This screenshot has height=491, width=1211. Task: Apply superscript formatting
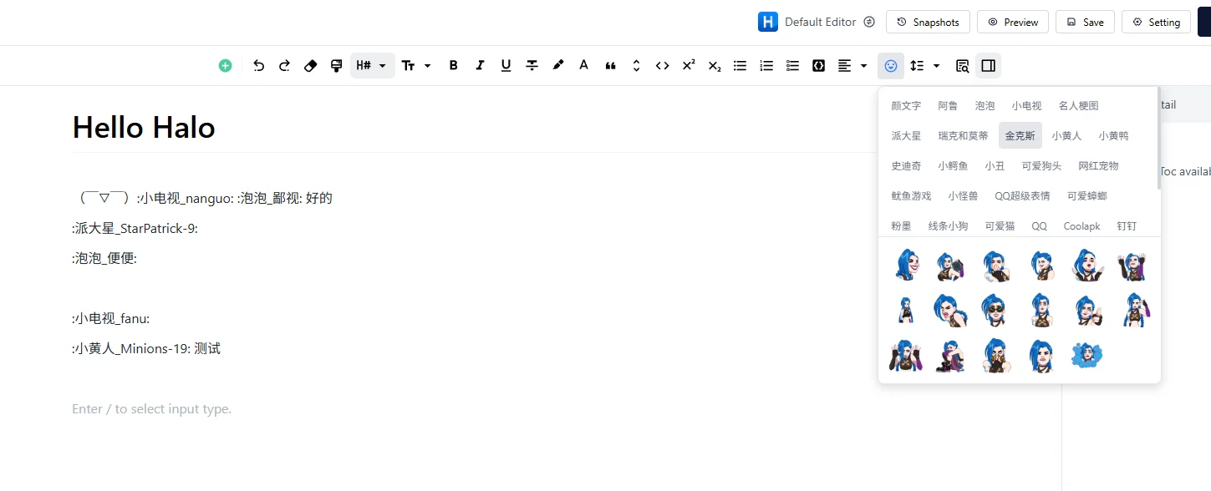tap(689, 65)
